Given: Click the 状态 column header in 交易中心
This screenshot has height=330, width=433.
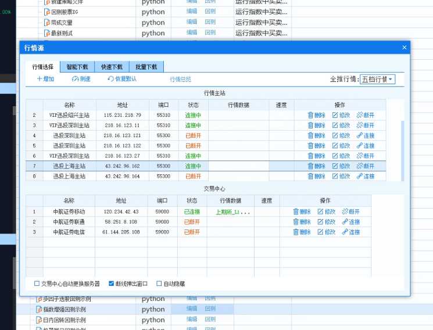Looking at the screenshot, I should 192,201.
